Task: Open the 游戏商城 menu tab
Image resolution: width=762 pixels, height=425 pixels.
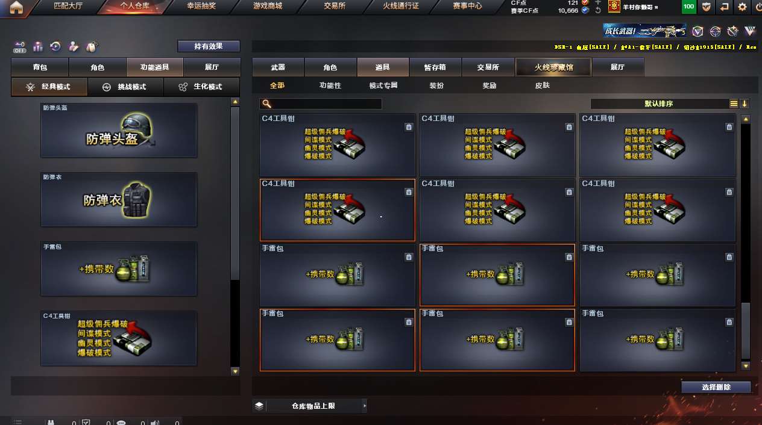Action: 269,7
